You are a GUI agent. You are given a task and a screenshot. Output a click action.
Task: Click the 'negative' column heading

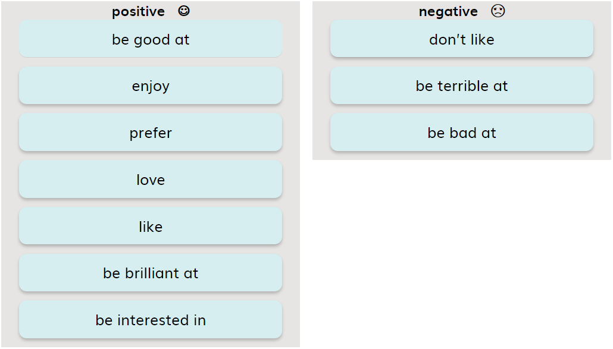tap(448, 12)
